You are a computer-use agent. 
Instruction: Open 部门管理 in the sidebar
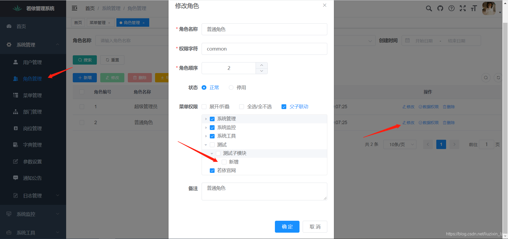(x=33, y=112)
